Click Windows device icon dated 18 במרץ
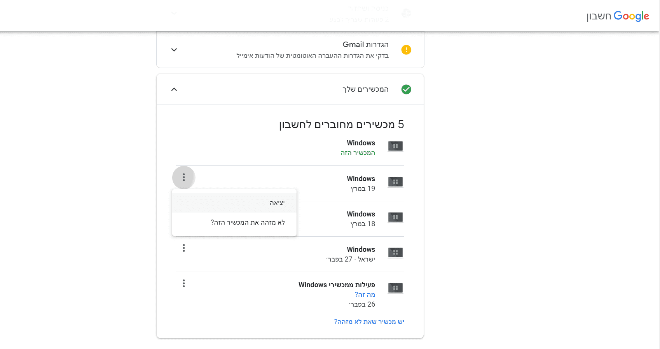 pos(395,217)
